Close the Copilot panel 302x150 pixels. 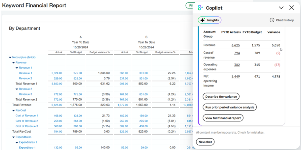click(291, 8)
